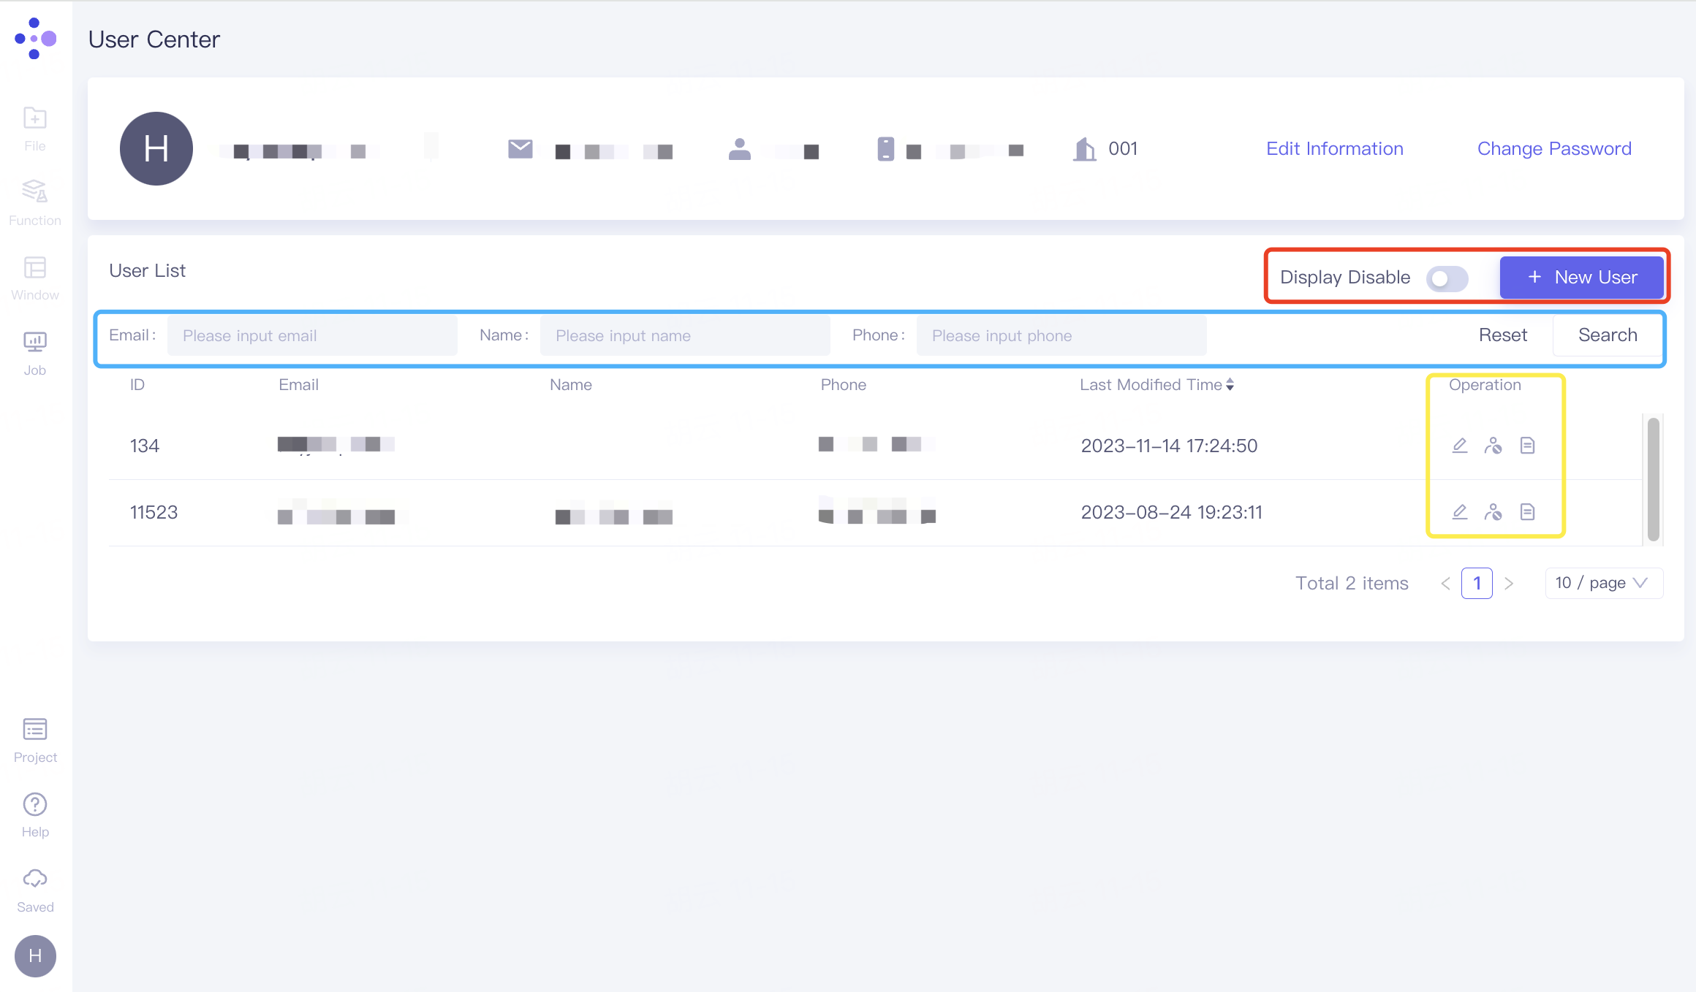
Task: Click the user list vertical scrollbar
Action: click(x=1653, y=478)
